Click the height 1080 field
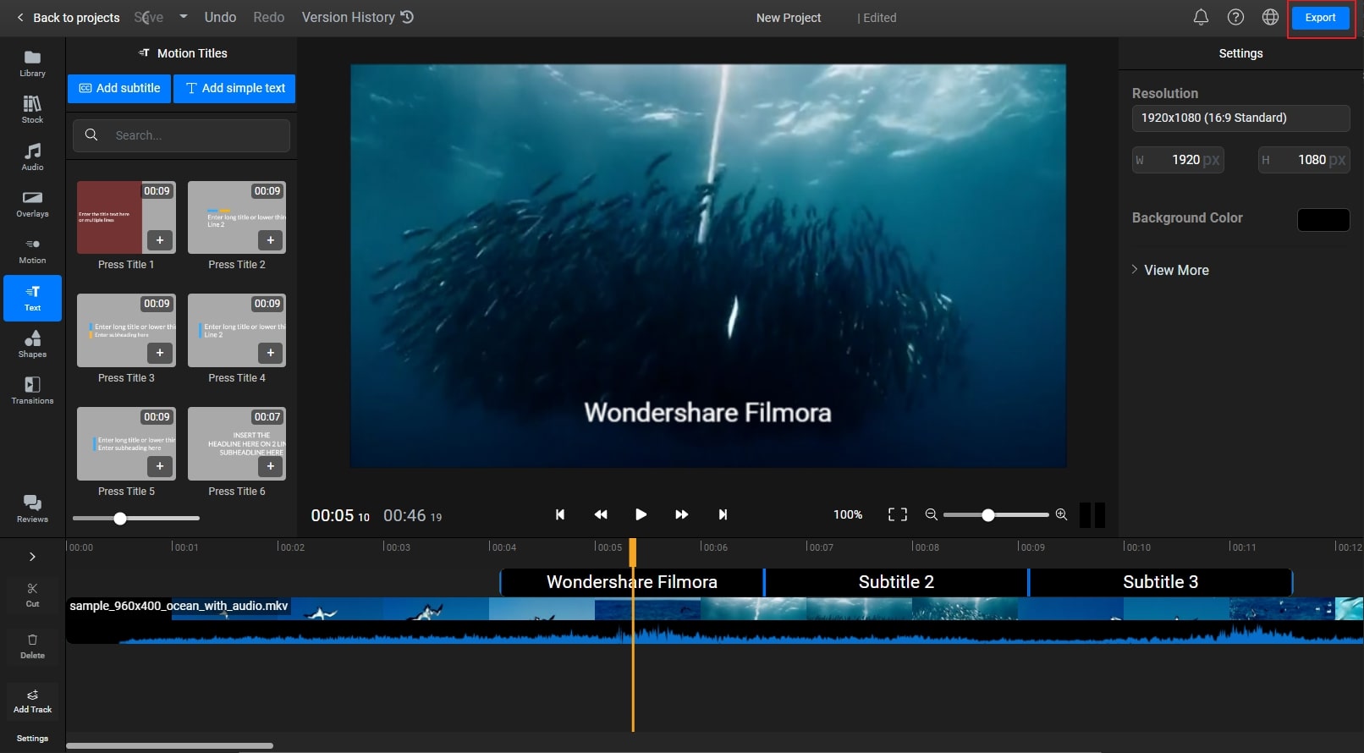This screenshot has height=753, width=1364. [1304, 160]
